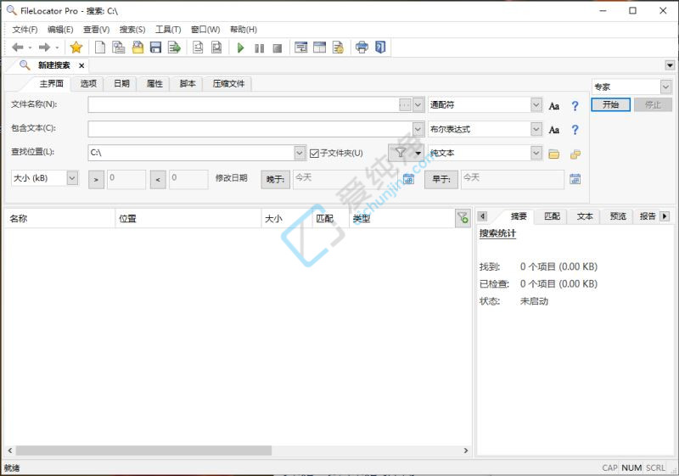The image size is (679, 476).
Task: Expand the 包含文本 history dropdown arrow
Action: tap(418, 129)
